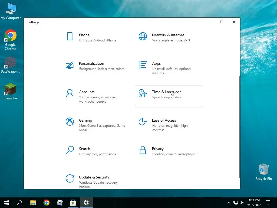Viewport: 277px width, 208px height.
Task: Click the Search magnifier icon in Settings
Action: (70, 150)
